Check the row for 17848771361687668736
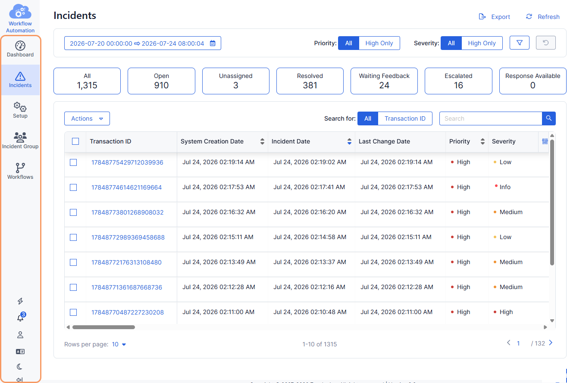The image size is (567, 383). tap(73, 287)
